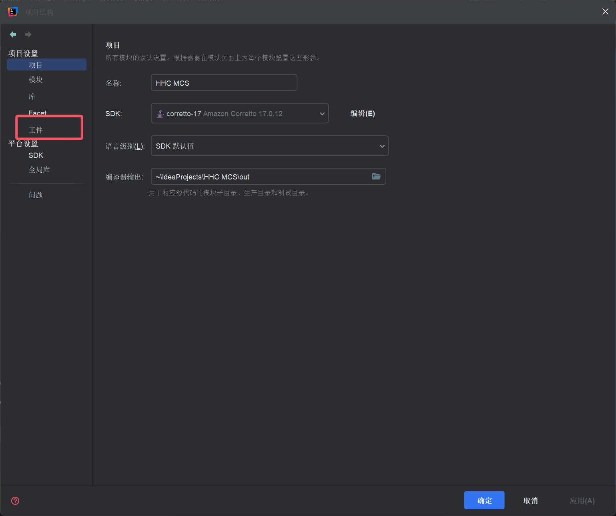Select 项目 in project settings sidebar

click(36, 65)
